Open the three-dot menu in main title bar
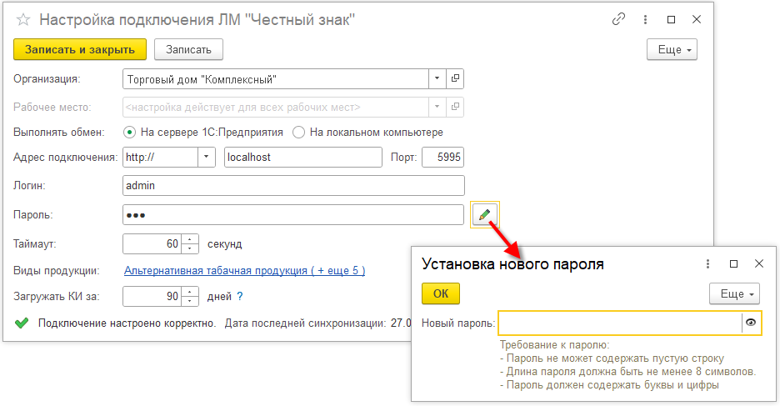 point(645,19)
